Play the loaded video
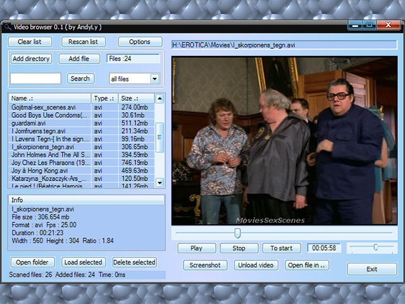This screenshot has height=304, width=405. (196, 248)
